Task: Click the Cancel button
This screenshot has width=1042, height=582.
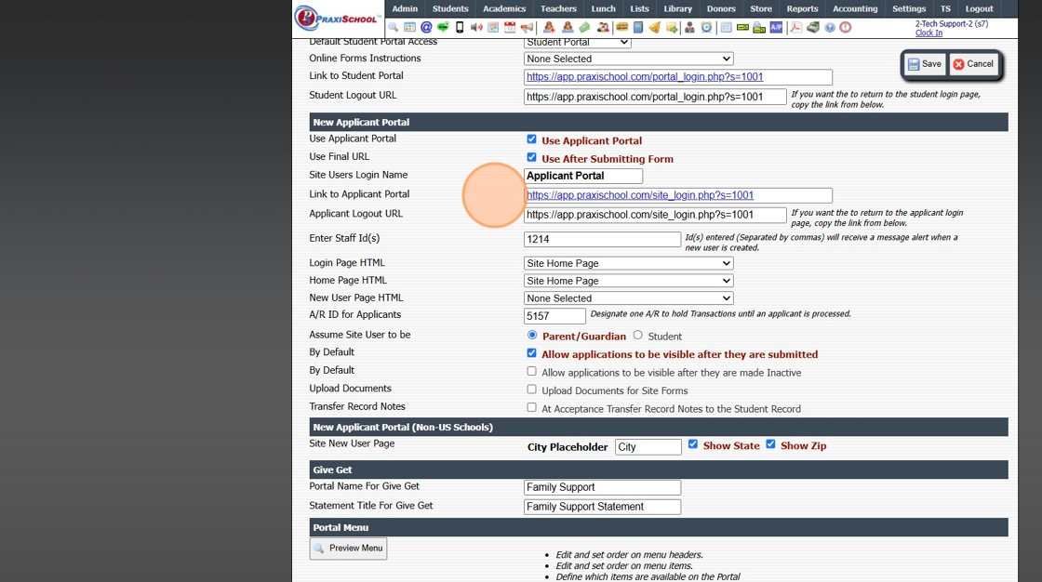Action: click(x=973, y=64)
